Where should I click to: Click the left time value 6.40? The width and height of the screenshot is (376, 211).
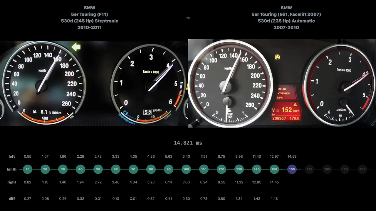186,156
